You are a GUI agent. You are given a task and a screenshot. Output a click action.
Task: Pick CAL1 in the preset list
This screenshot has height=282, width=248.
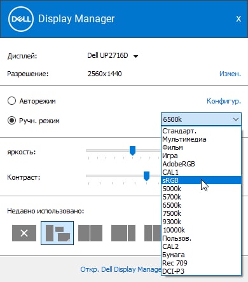point(201,172)
